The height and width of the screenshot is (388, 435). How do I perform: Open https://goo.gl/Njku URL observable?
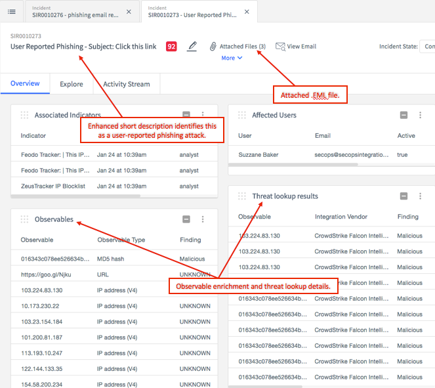[x=46, y=275]
